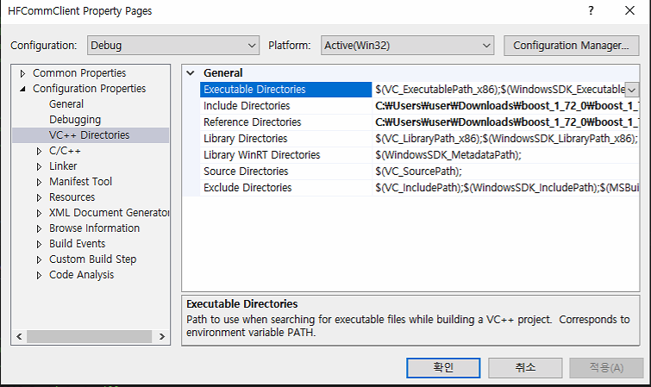Expand the Build Events node arrow

pos(39,244)
